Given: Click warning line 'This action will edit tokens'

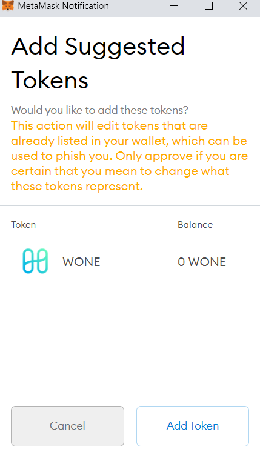Looking at the screenshot, I should 109,125.
